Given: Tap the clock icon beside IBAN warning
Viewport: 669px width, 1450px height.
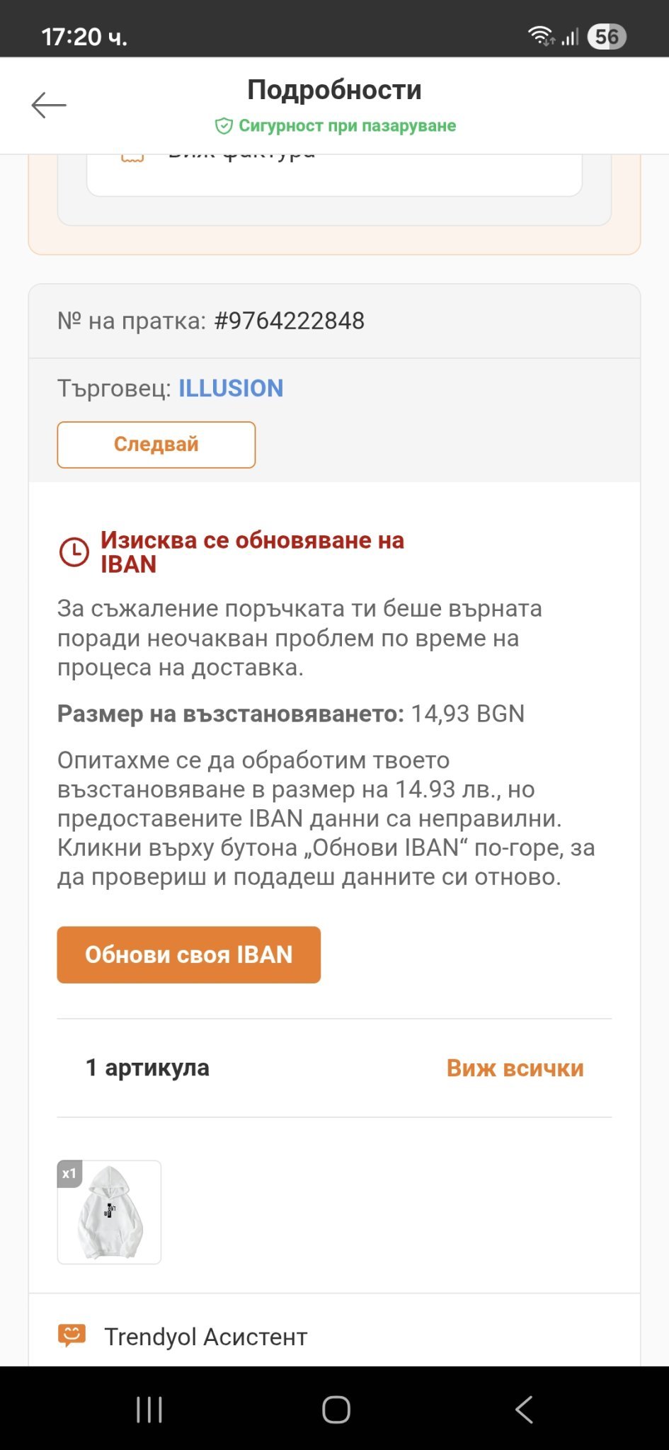Looking at the screenshot, I should 74,552.
